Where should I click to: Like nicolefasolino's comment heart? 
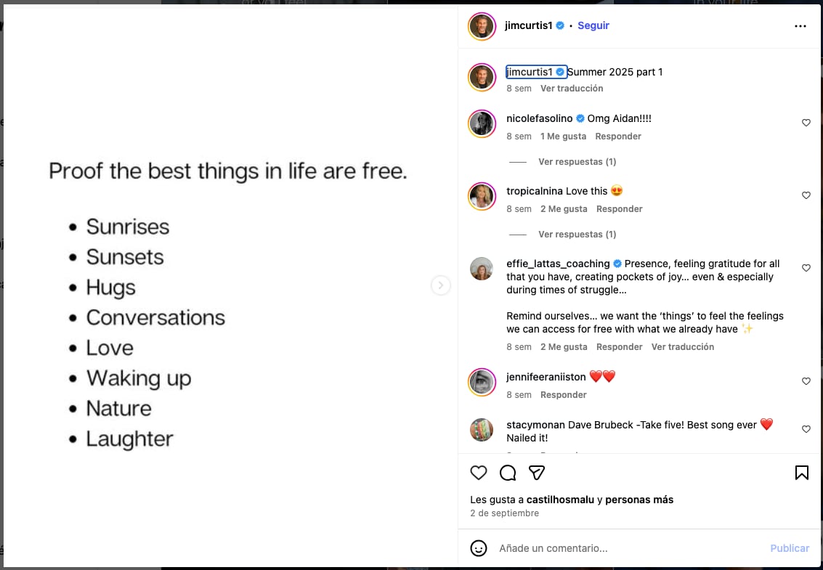point(806,123)
